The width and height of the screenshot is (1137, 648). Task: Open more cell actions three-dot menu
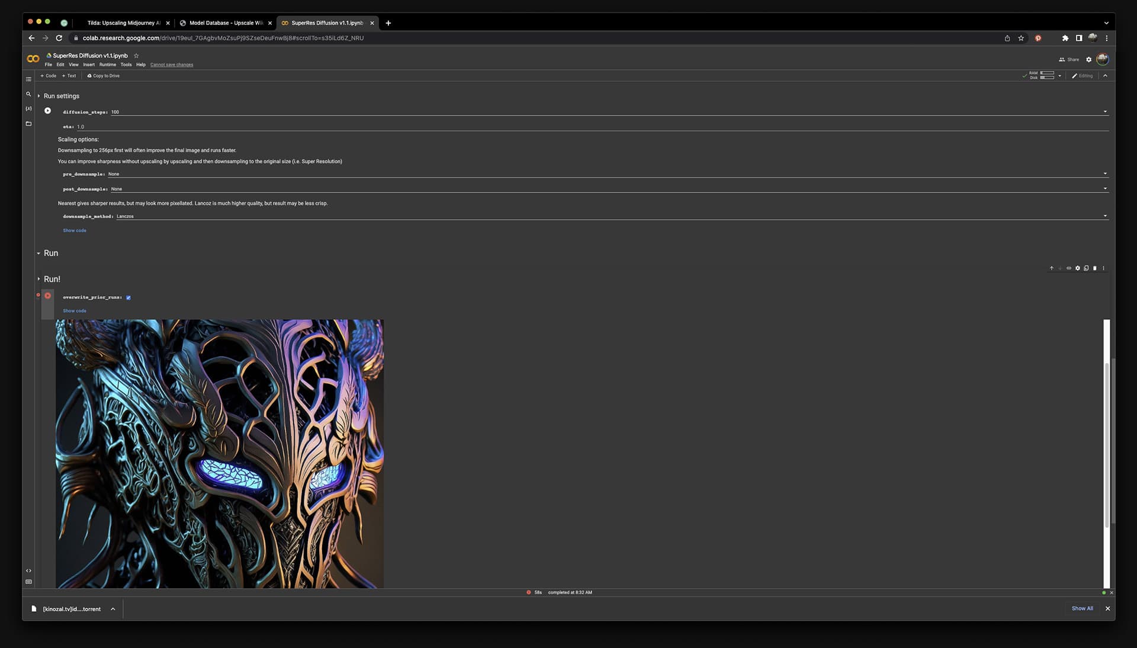1103,268
